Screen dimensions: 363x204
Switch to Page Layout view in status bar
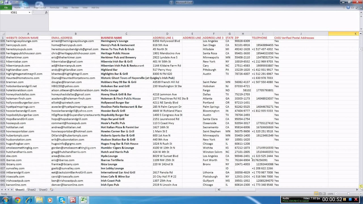click(320, 194)
